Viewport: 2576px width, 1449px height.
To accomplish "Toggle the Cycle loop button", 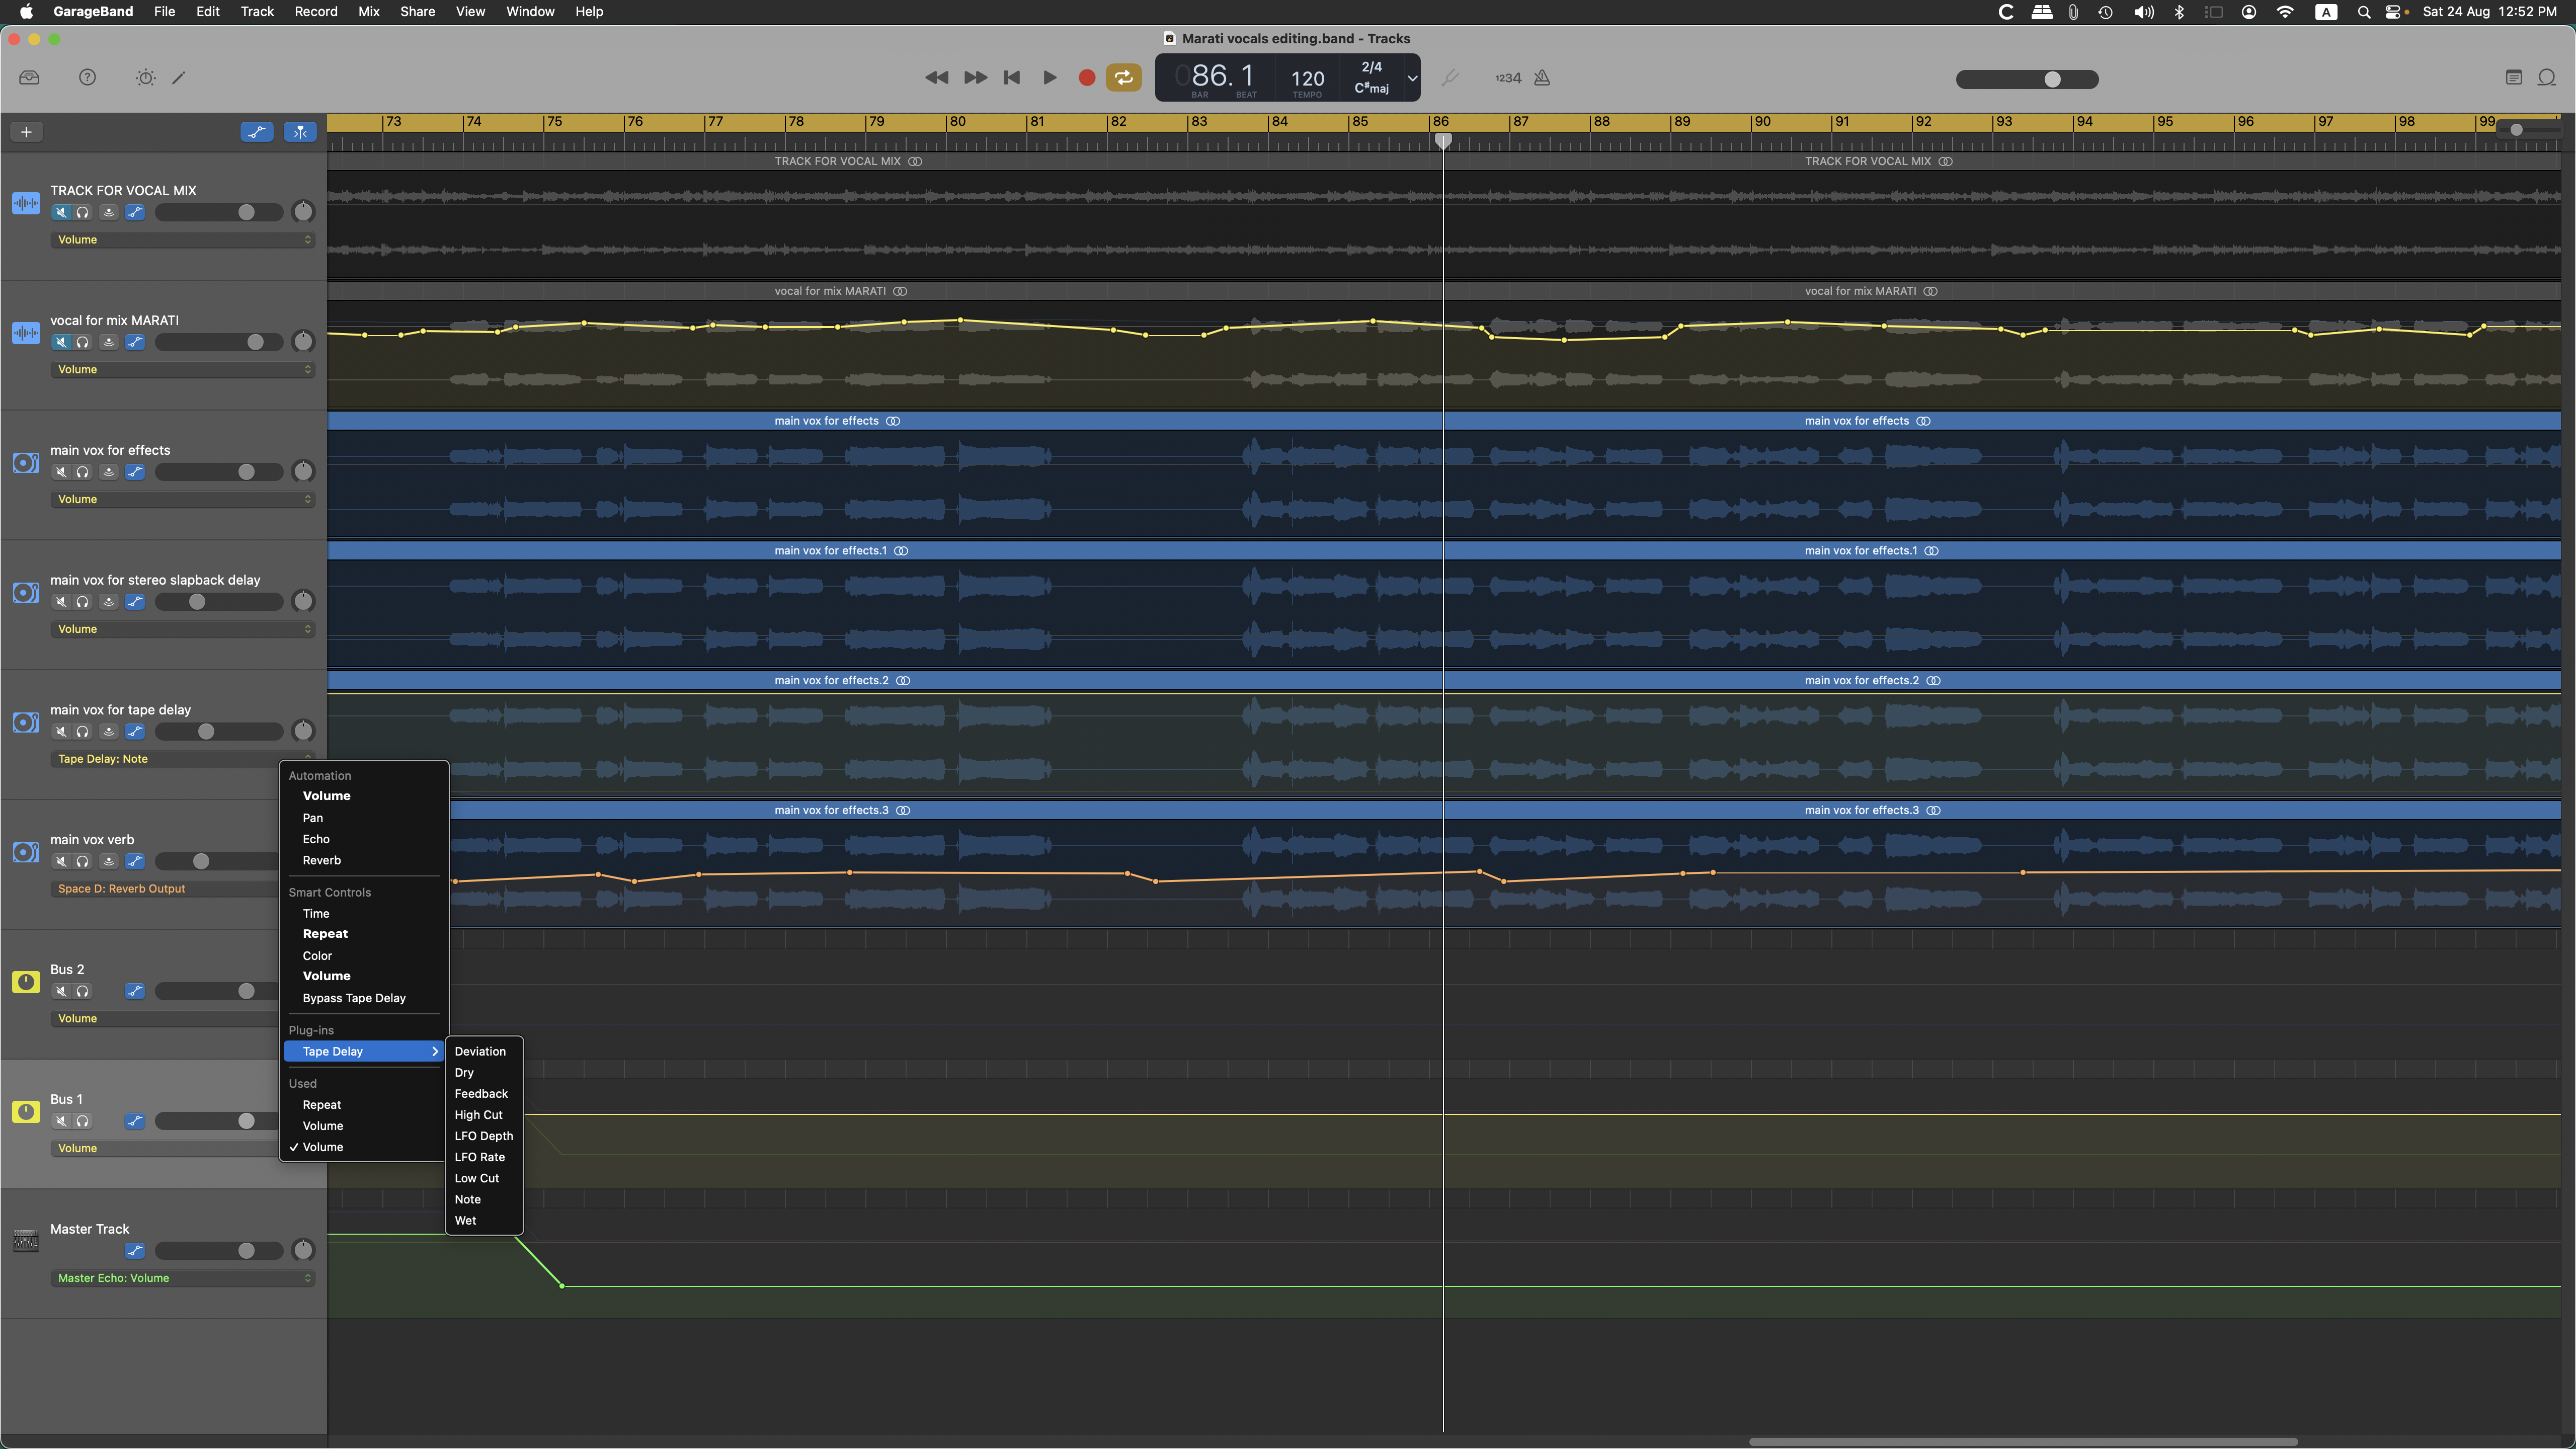I will (1123, 78).
